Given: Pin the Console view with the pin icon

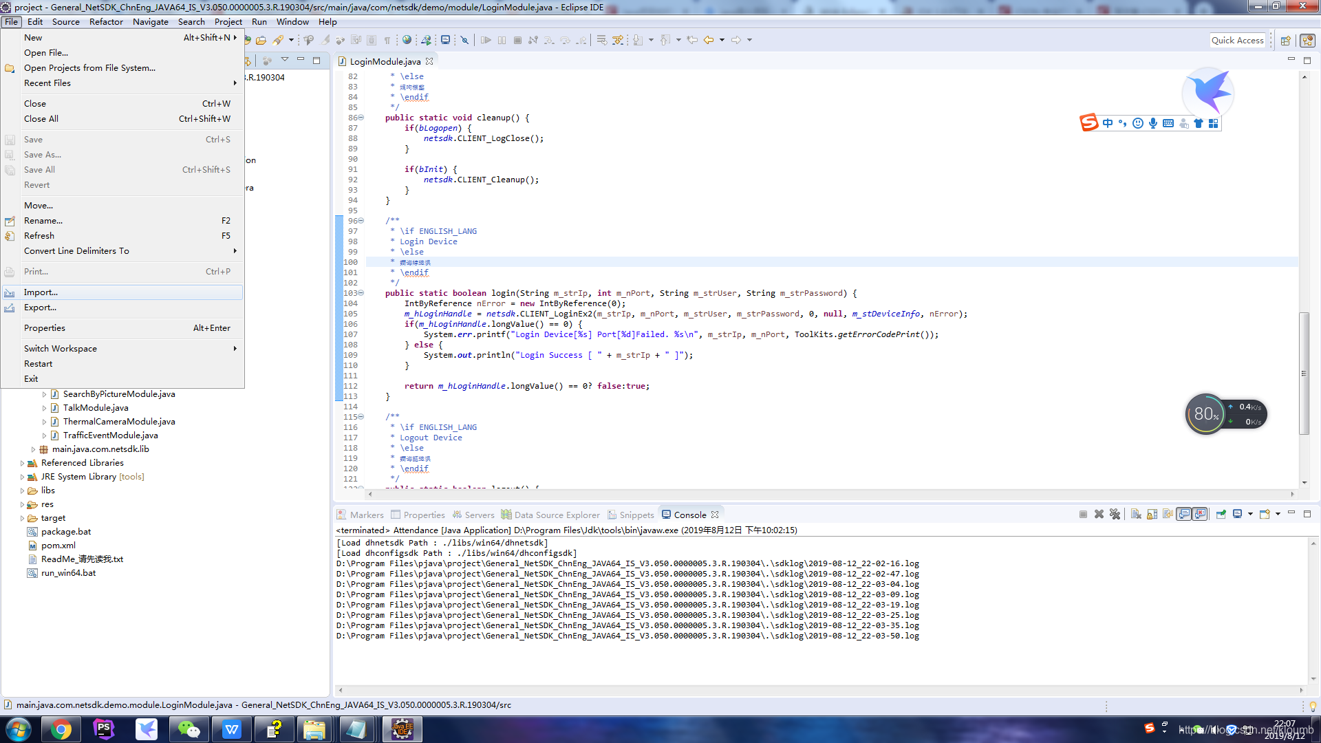Looking at the screenshot, I should point(1221,514).
